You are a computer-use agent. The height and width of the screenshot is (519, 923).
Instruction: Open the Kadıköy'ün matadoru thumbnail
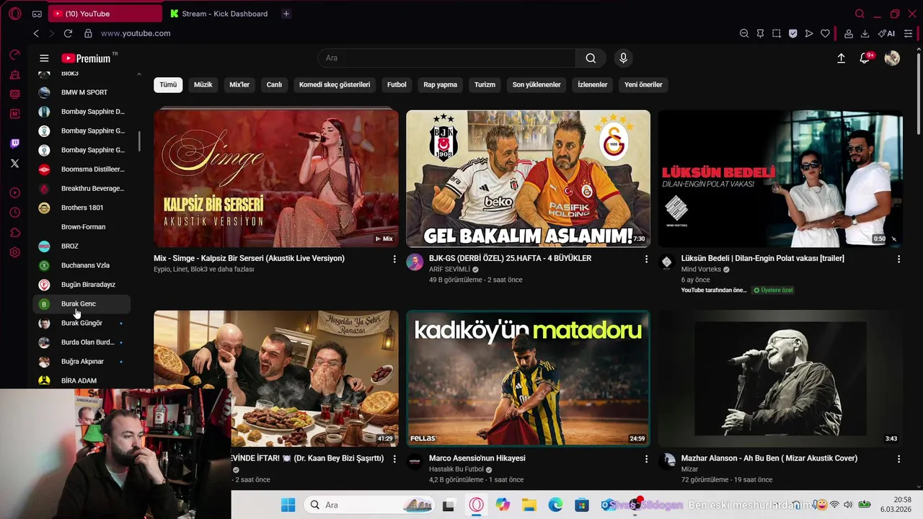click(x=528, y=378)
